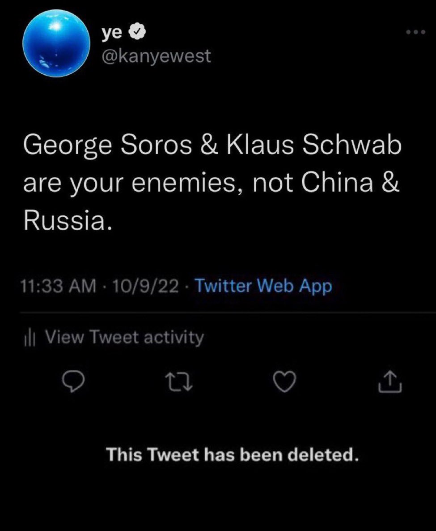Screen dimensions: 436x531
Task: Open the three-dot more options menu
Action: click(x=416, y=32)
